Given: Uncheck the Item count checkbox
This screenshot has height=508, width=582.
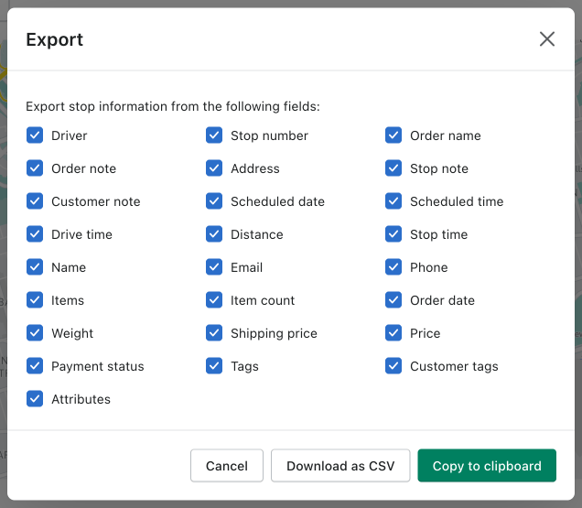Looking at the screenshot, I should point(214,300).
